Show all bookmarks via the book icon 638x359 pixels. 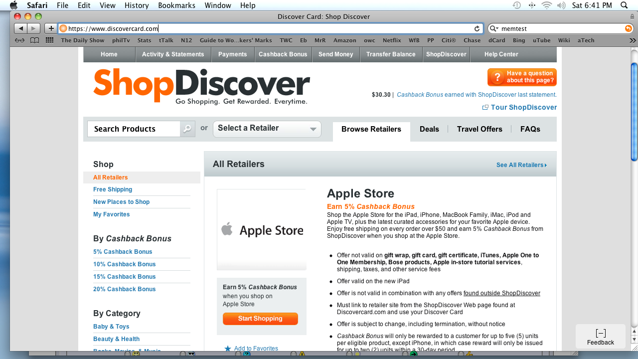coord(34,40)
